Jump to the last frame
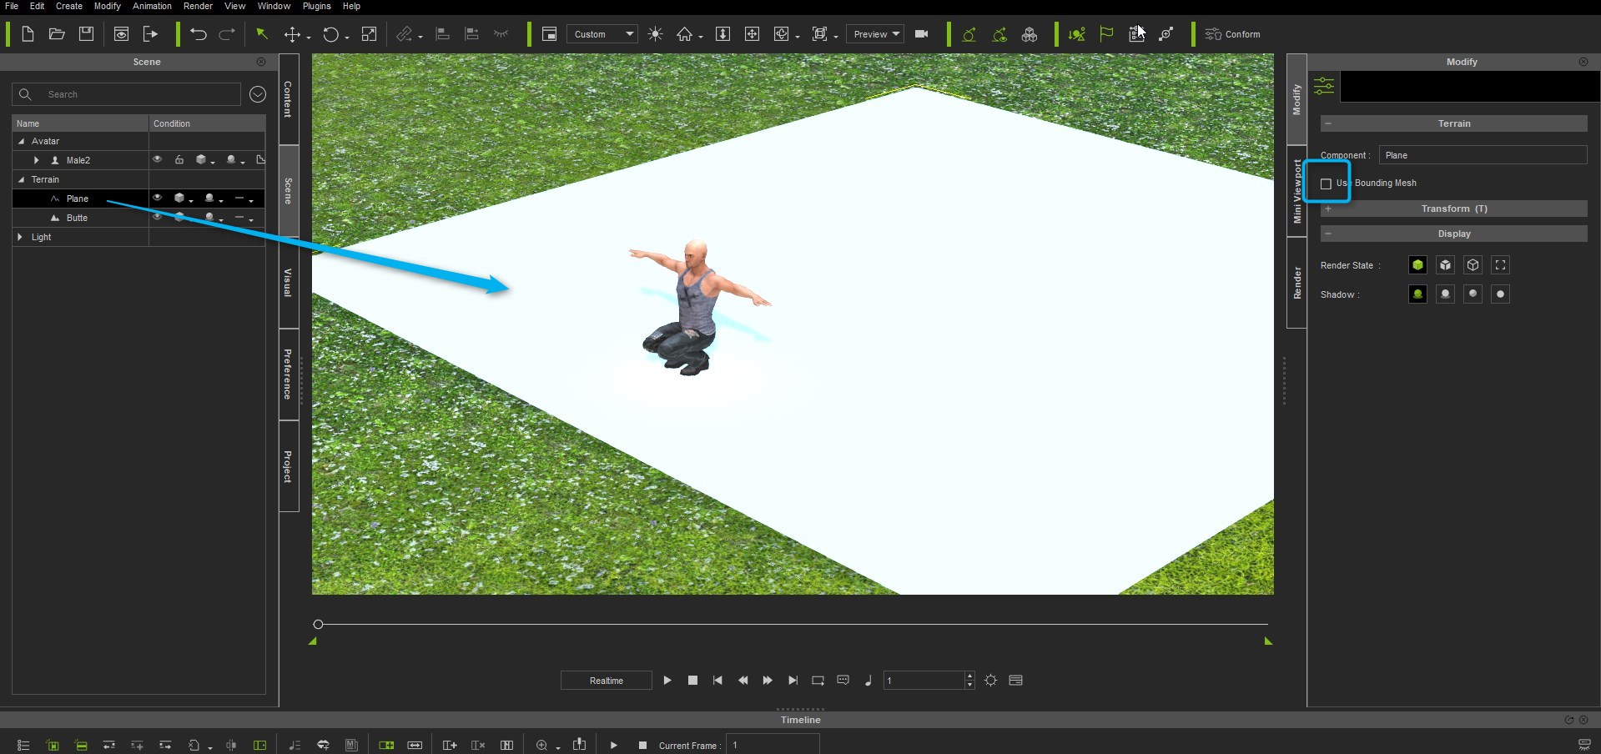 (793, 681)
